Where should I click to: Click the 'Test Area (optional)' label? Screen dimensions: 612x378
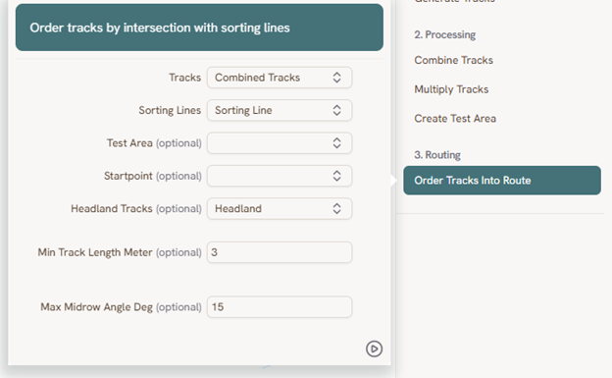coord(154,143)
